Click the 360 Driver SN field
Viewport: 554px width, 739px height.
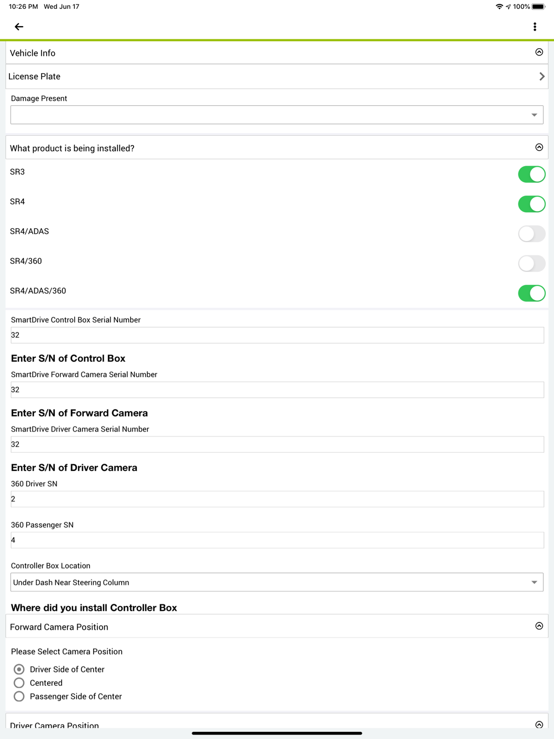277,499
